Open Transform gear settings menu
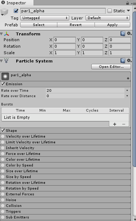The height and width of the screenshot is (221, 136). (129, 34)
